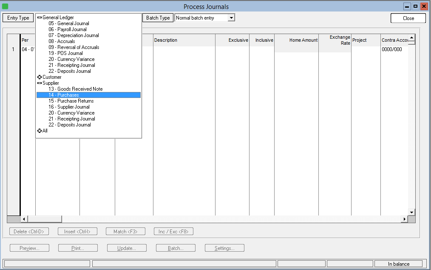This screenshot has height=270, width=431.
Task: Click the Entry Type button
Action: (17, 18)
